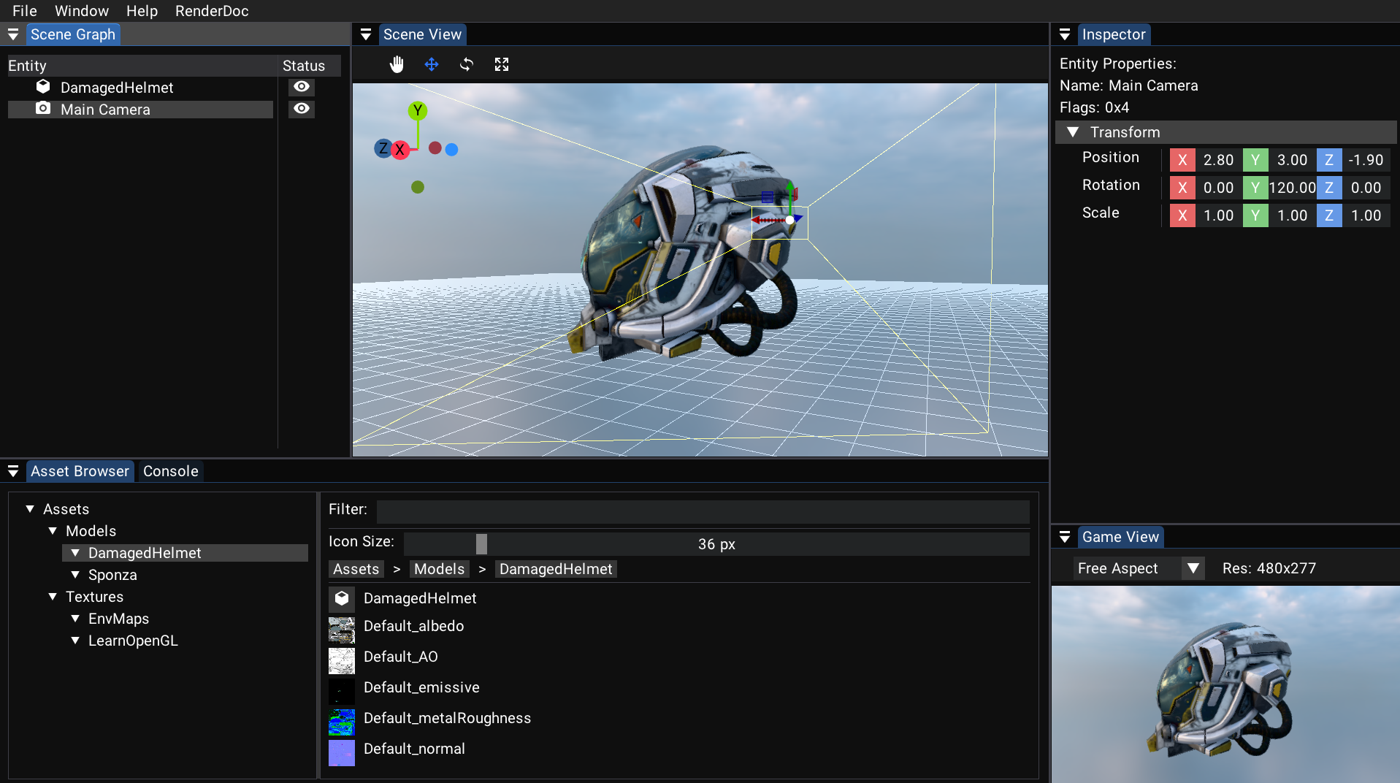Open the RenderDoc menu
This screenshot has height=783, width=1400.
pos(212,11)
